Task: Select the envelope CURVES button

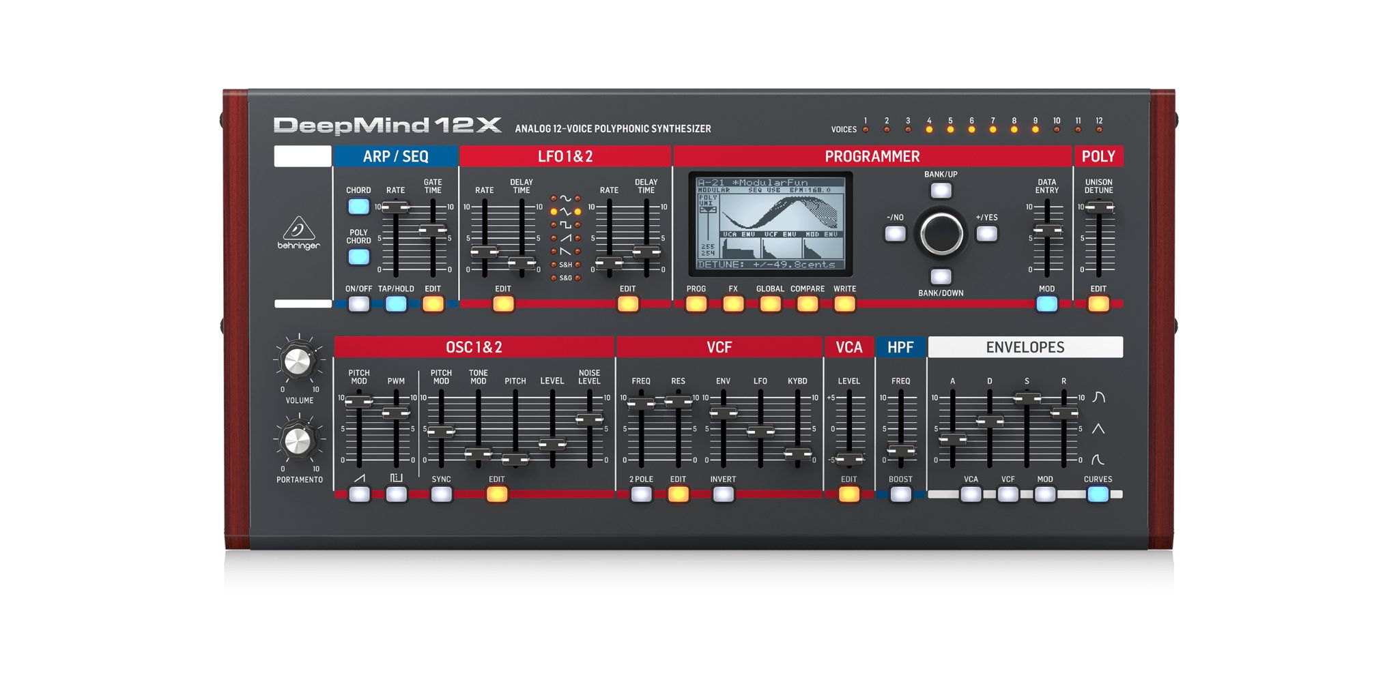Action: [x=1098, y=494]
